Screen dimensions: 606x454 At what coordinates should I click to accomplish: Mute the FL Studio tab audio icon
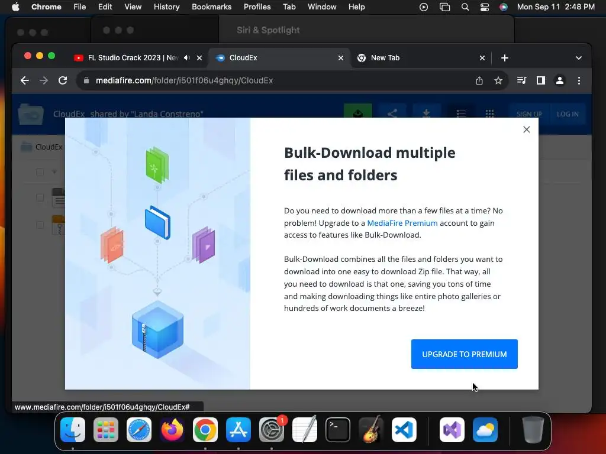[x=187, y=57]
